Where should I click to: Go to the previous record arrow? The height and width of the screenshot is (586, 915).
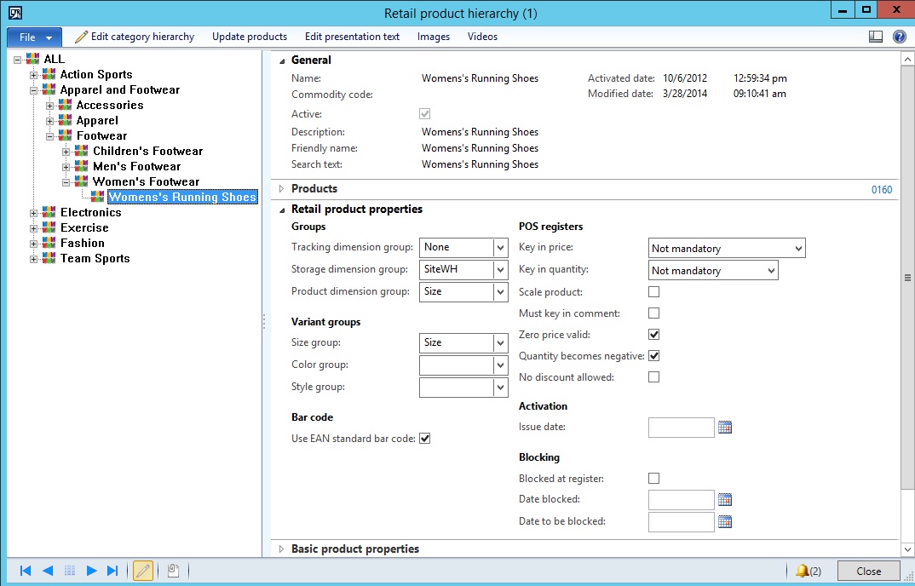coord(48,571)
